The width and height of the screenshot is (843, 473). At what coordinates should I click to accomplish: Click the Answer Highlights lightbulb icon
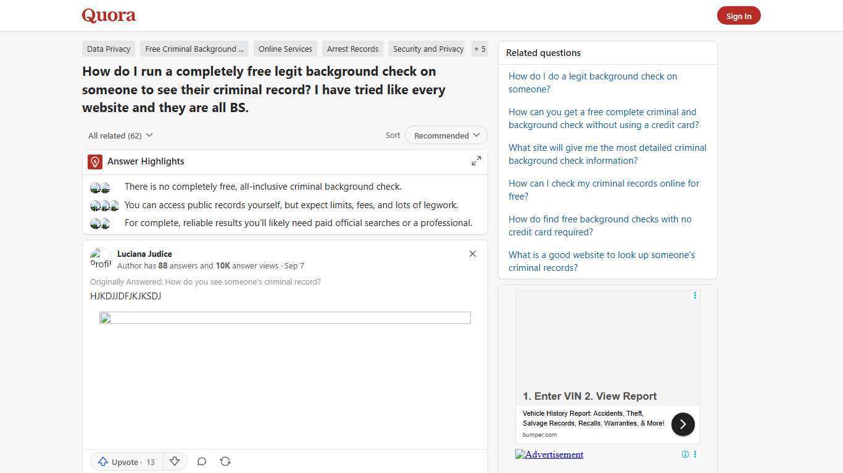[x=94, y=161]
